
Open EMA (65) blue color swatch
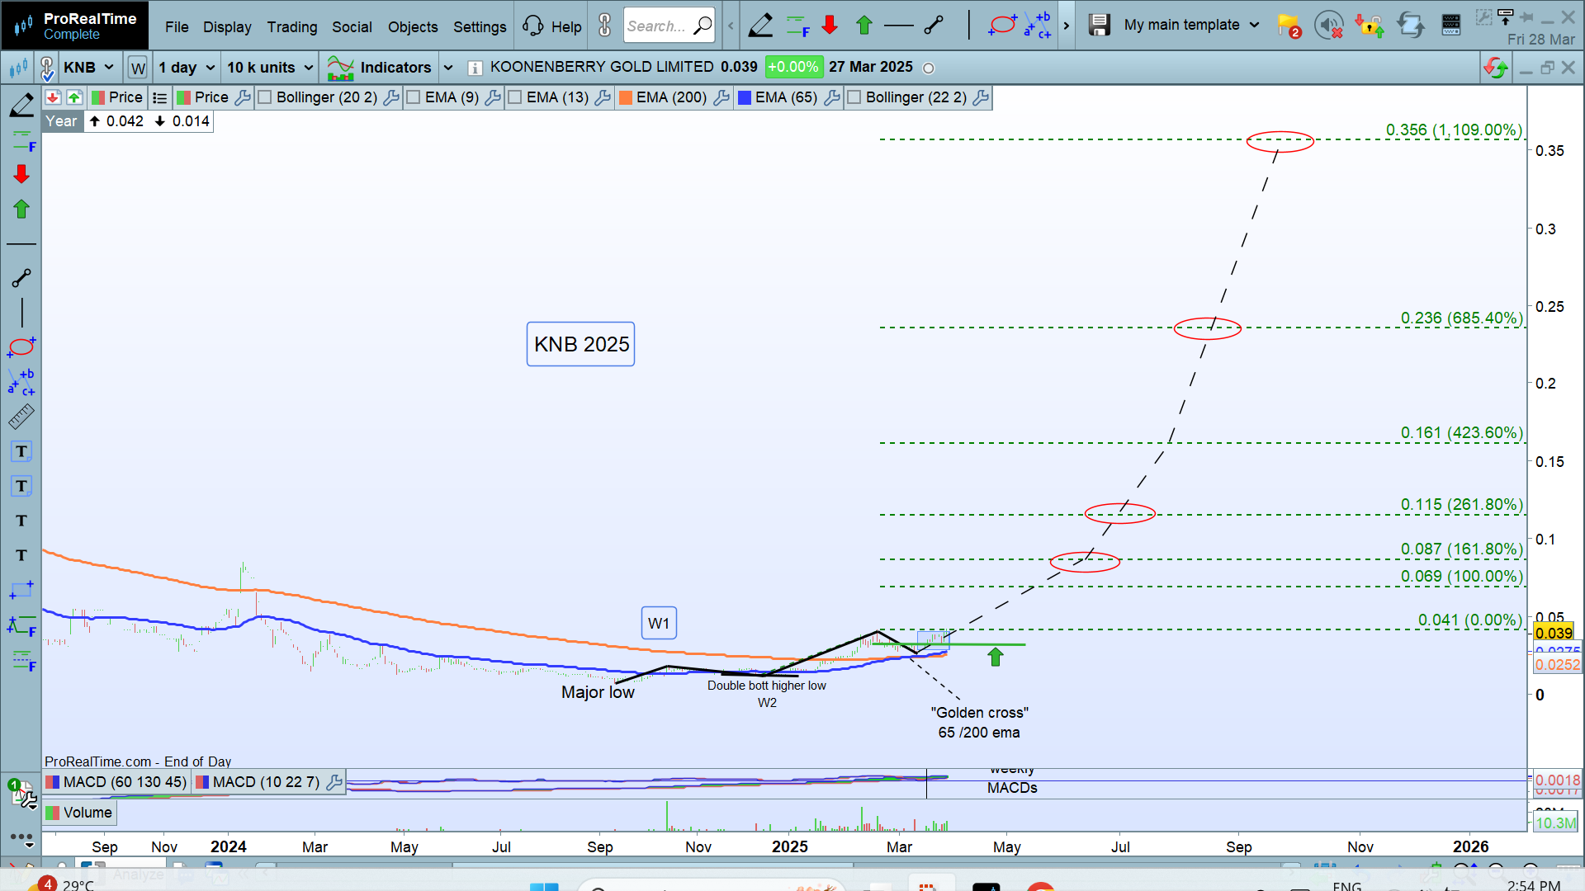pos(745,97)
